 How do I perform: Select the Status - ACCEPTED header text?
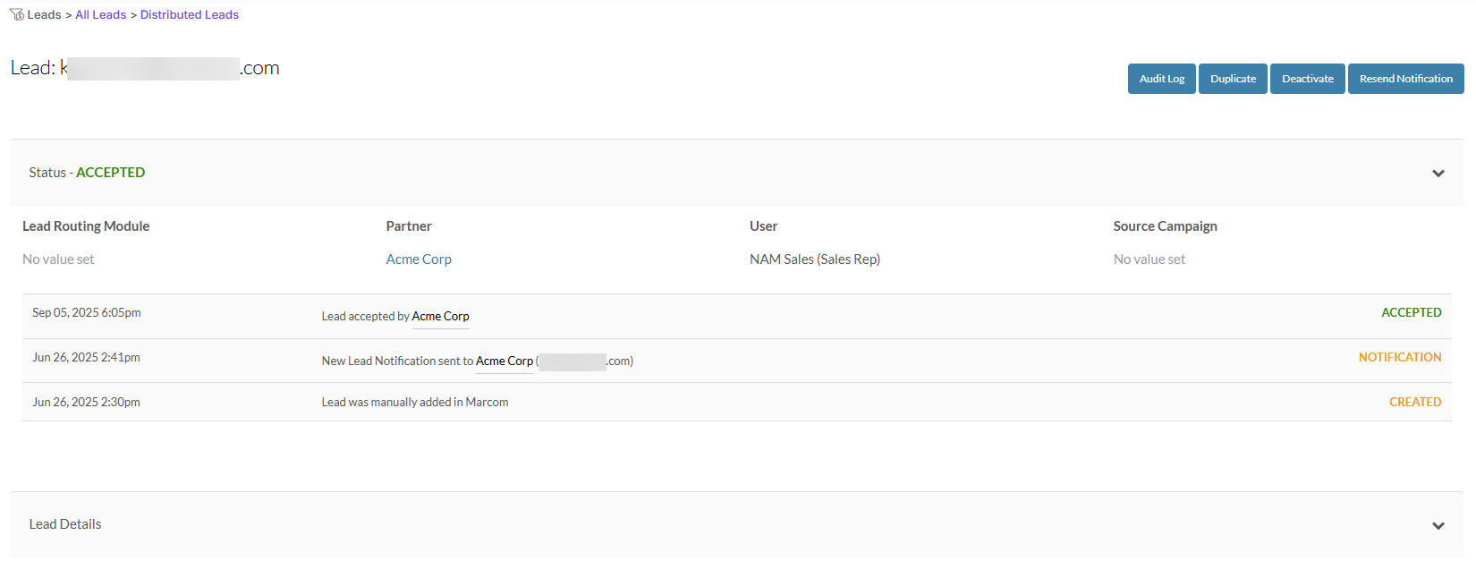[87, 173]
